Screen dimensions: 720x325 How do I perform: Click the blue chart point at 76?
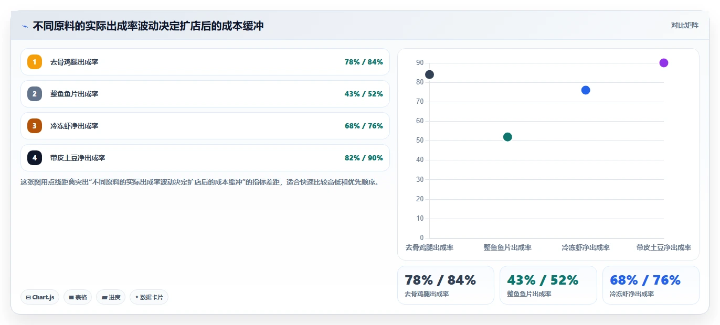coord(586,90)
